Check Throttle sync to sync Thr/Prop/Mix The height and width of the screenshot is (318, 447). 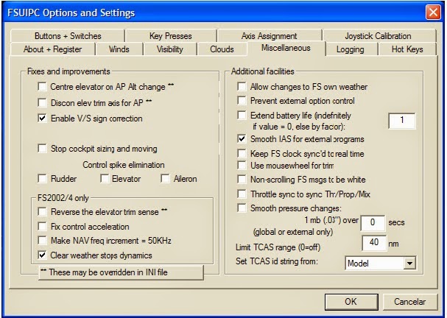tap(242, 194)
